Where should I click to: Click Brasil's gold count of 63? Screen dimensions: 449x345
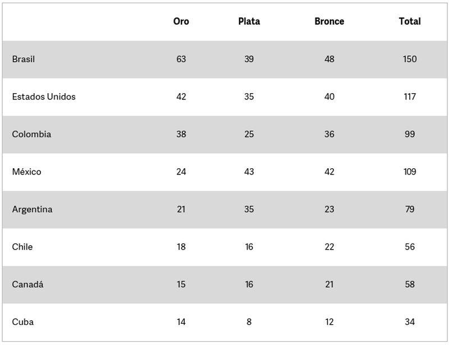(181, 59)
